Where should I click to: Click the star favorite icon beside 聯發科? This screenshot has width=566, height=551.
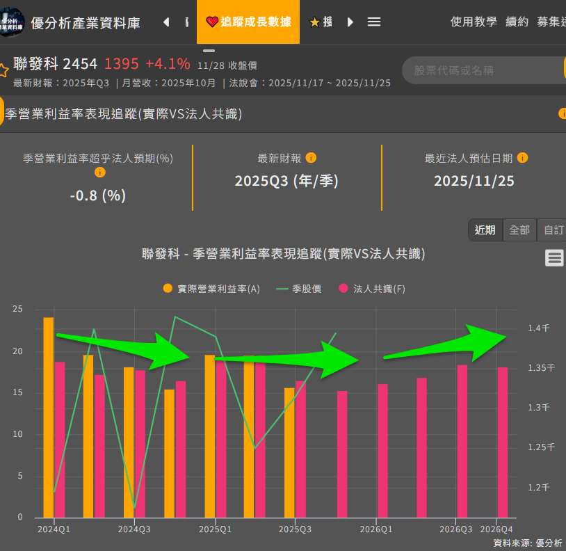3,70
